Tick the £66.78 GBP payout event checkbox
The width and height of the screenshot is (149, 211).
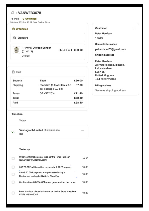pyautogui.click(x=13, y=167)
